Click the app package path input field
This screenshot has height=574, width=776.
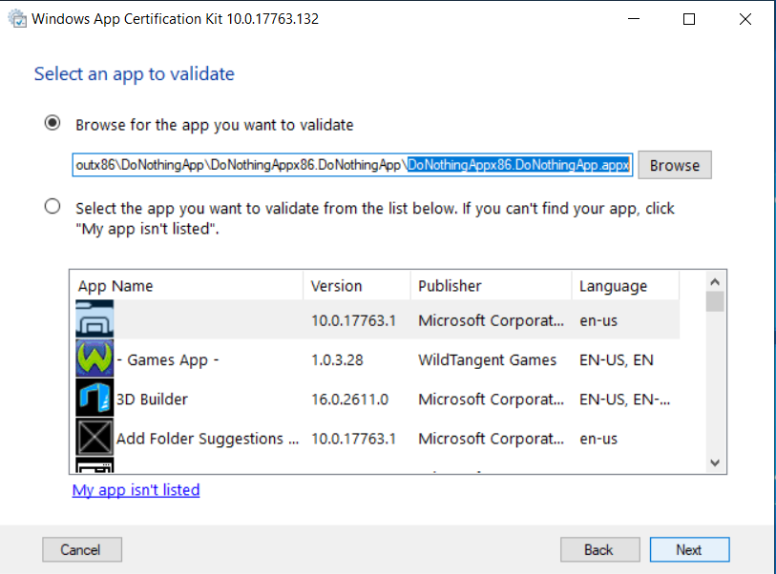click(352, 165)
